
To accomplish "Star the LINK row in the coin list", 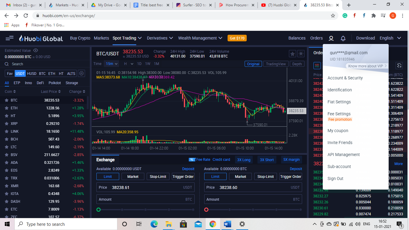I will pyautogui.click(x=6, y=131).
